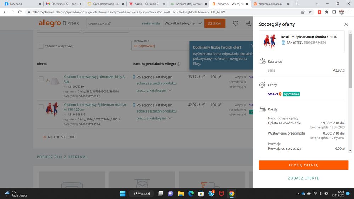354x199 pixels.
Task: Set page limit to 60 offers
Action: click(50, 137)
